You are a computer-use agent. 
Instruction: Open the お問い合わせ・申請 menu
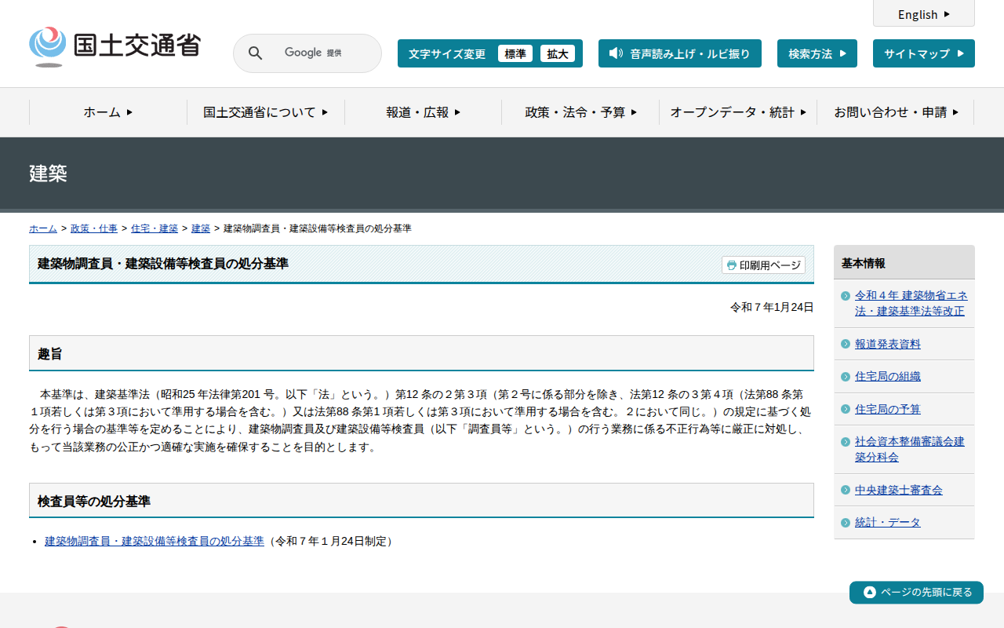click(x=896, y=112)
